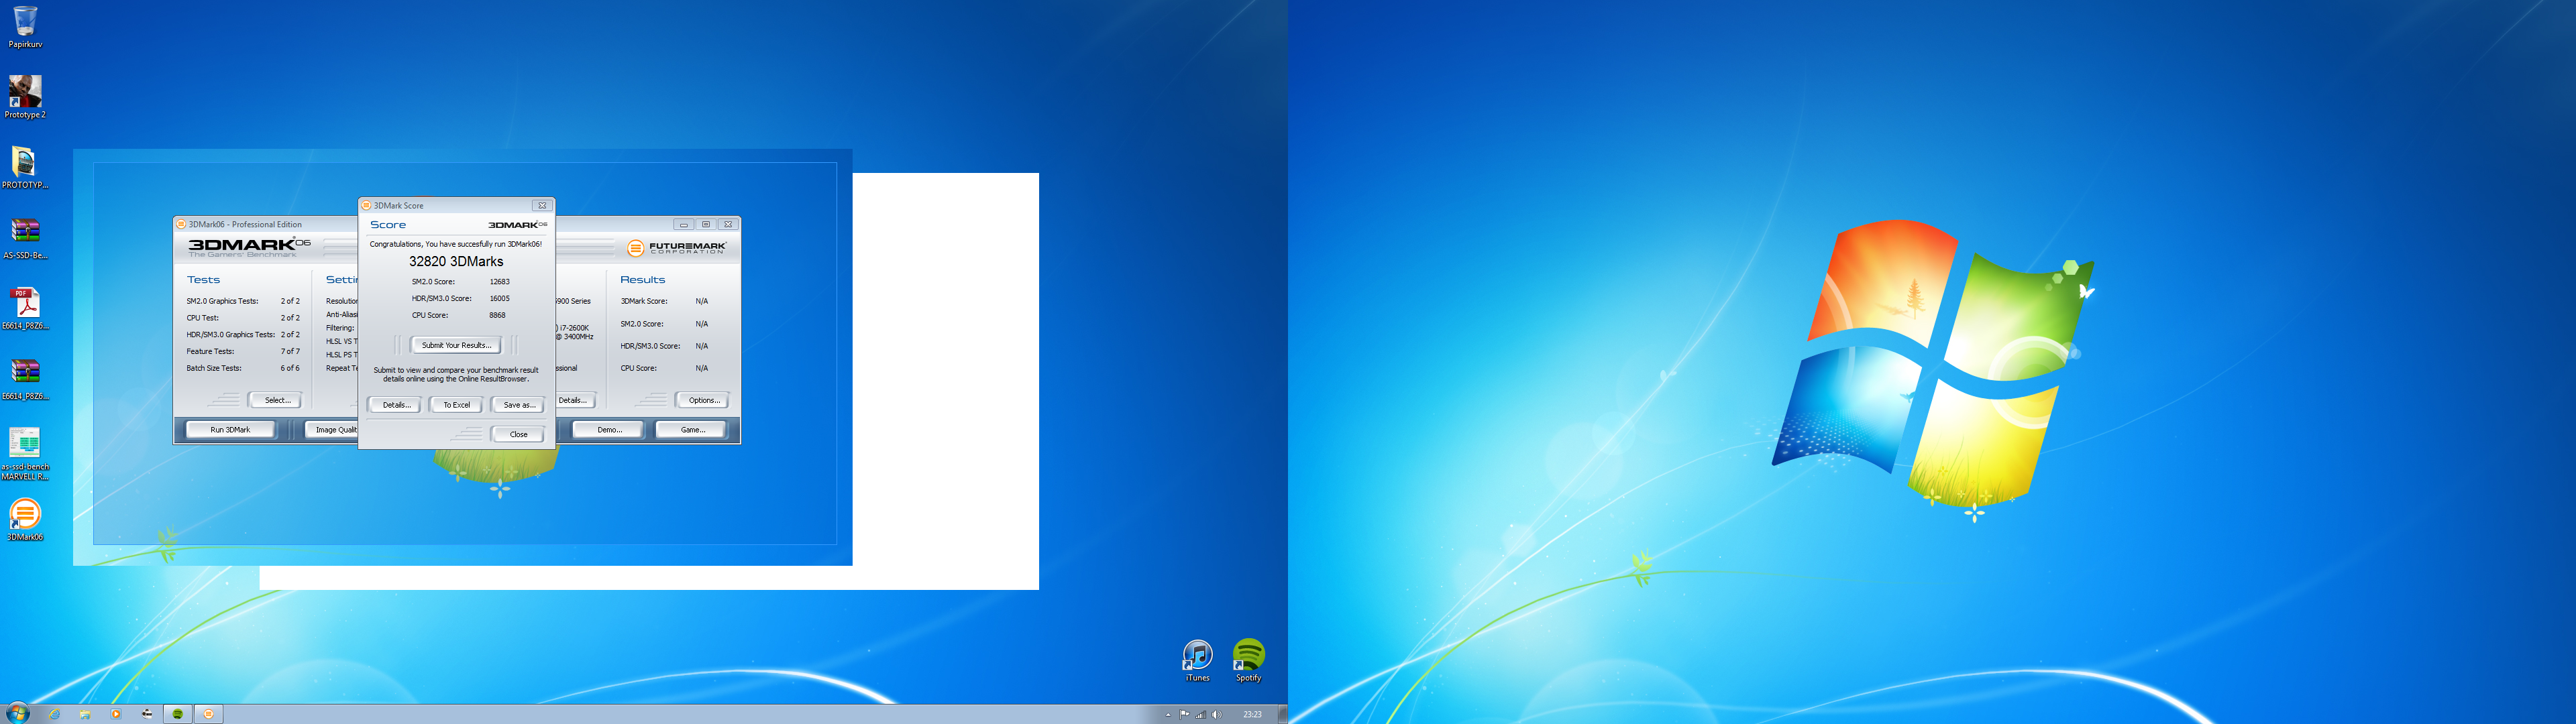Click the Batch Size Tests 6 of 6 value
The height and width of the screenshot is (724, 2576).
pyautogui.click(x=290, y=368)
